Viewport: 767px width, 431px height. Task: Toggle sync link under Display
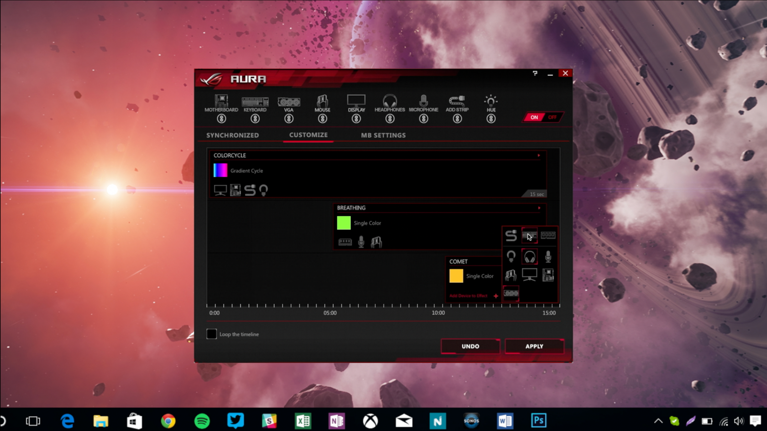coord(356,119)
